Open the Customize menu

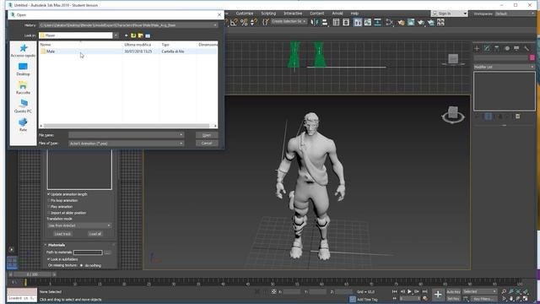245,14
